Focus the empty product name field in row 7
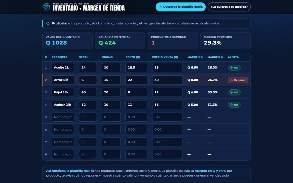Screen dimensions: 293x183 63,142
